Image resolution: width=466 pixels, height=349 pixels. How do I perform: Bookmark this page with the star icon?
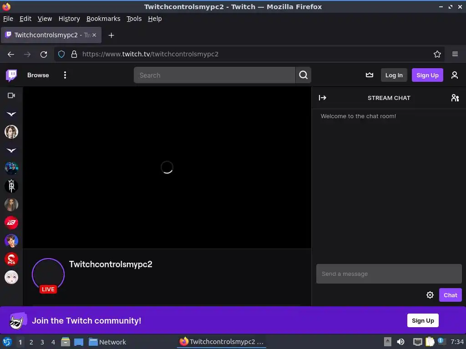(437, 55)
